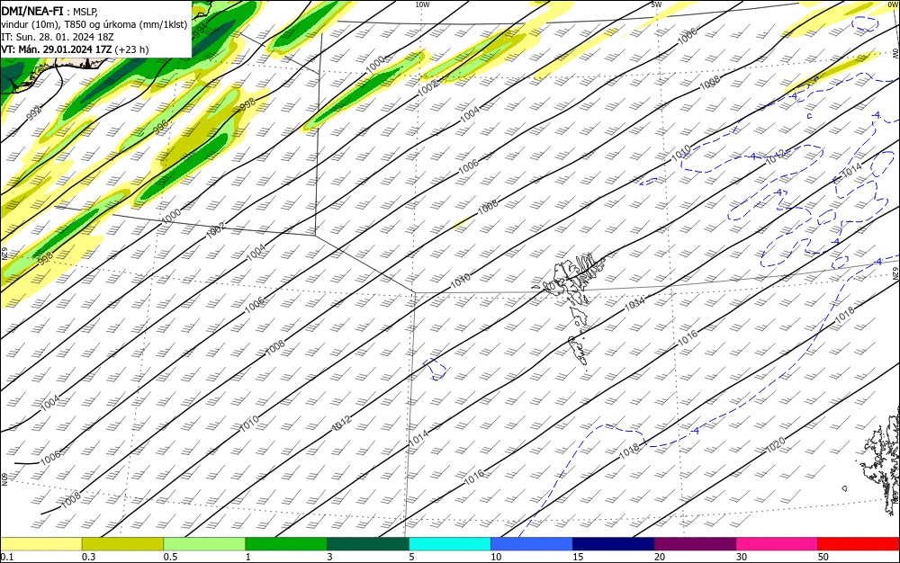Image resolution: width=900 pixels, height=563 pixels.
Task: Click the 994 isobar label
Action: point(201,31)
